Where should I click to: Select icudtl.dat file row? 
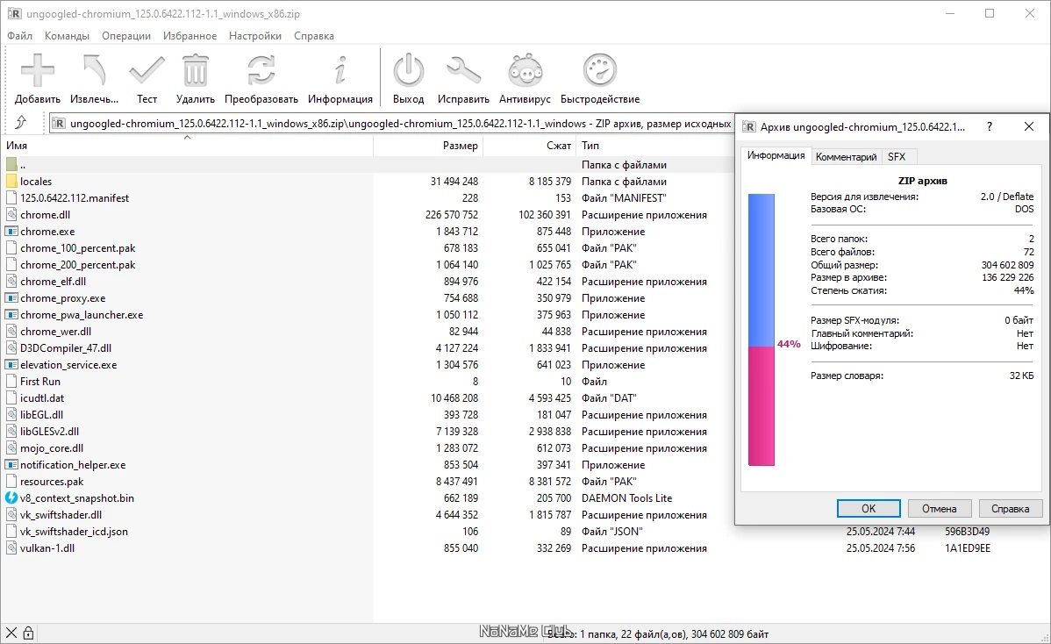point(367,398)
